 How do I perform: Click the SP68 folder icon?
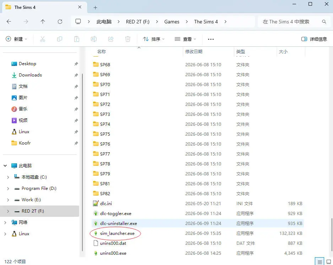pyautogui.click(x=96, y=64)
